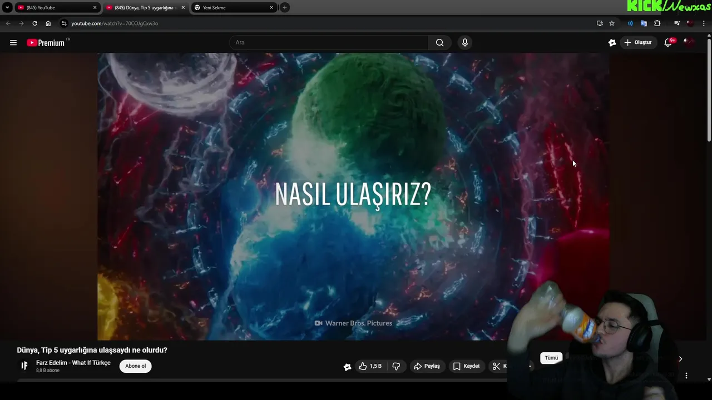Open YouTube notifications bell

click(669, 43)
